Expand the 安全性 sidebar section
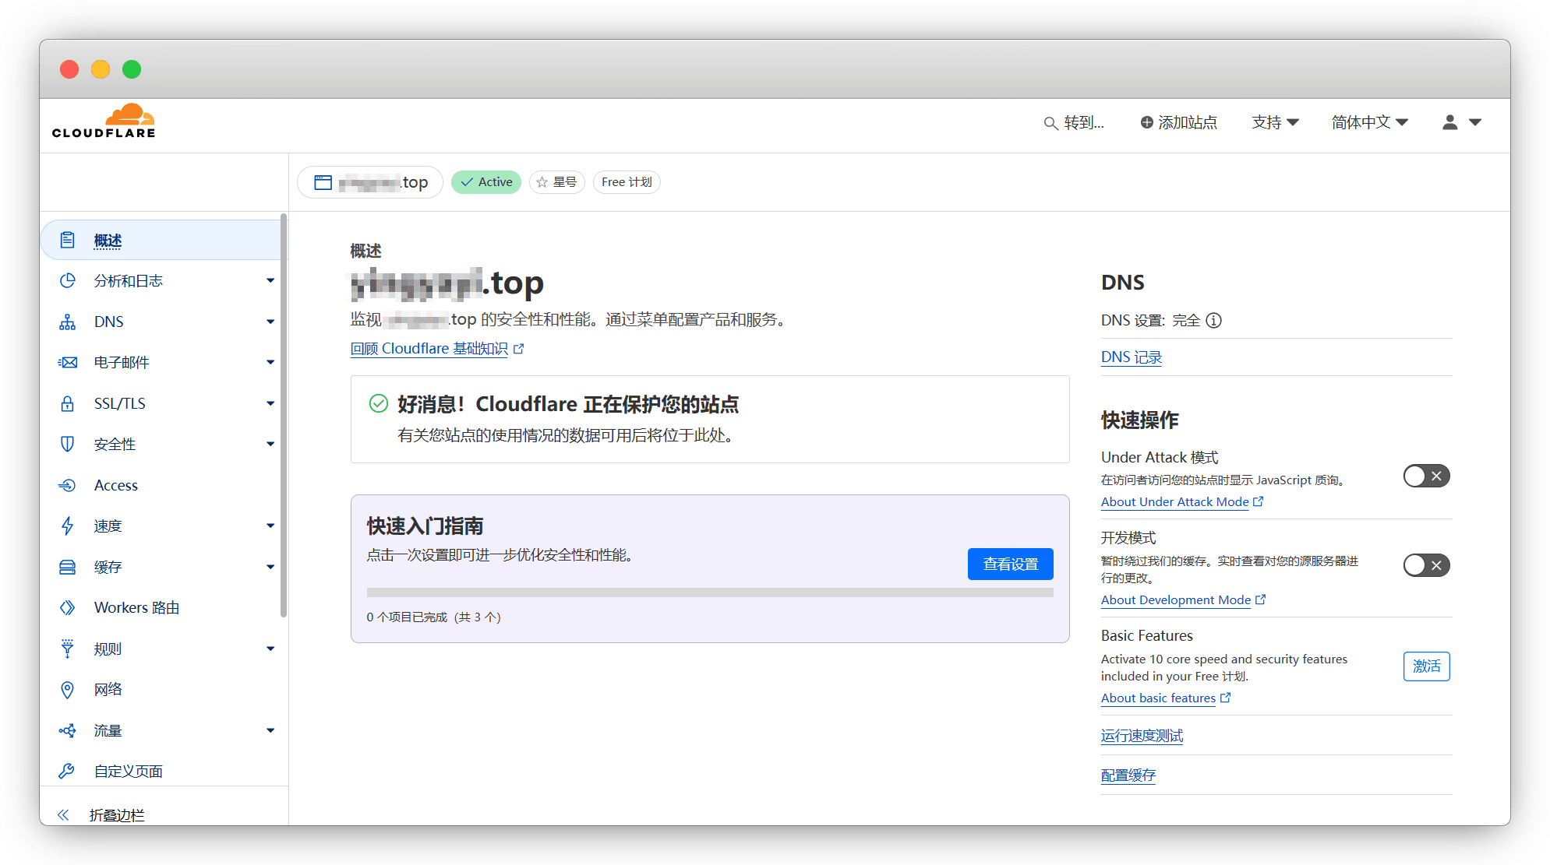Image resolution: width=1550 pixels, height=865 pixels. pyautogui.click(x=270, y=444)
